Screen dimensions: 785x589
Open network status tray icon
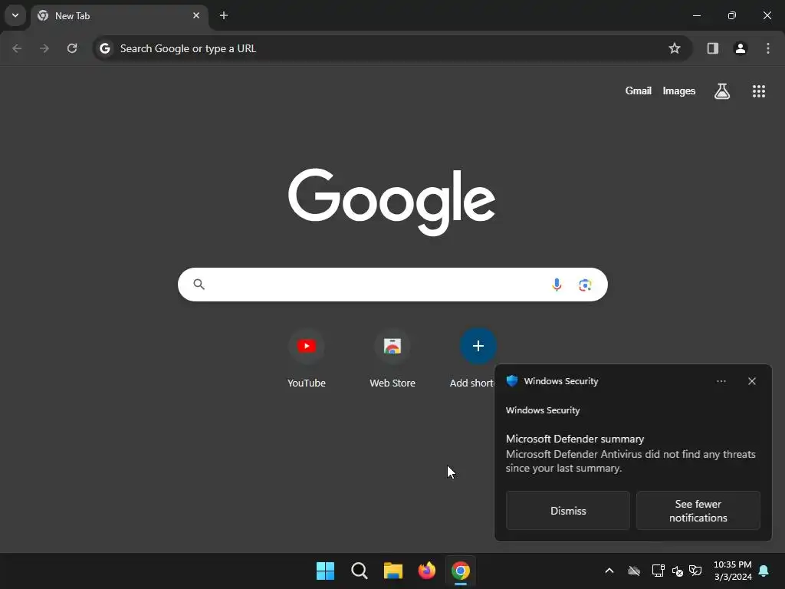658,571
